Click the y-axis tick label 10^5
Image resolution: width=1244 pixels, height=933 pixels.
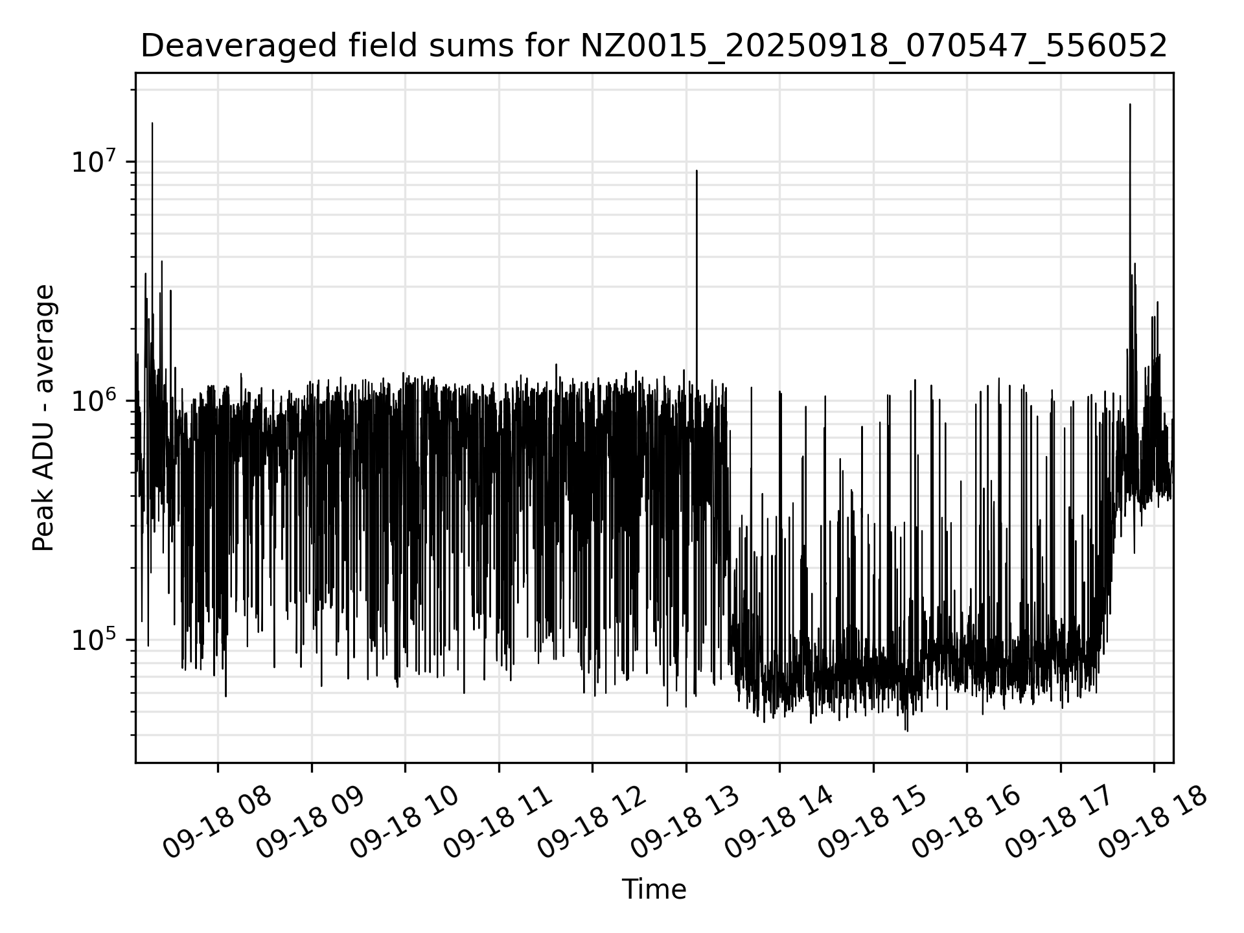(94, 639)
